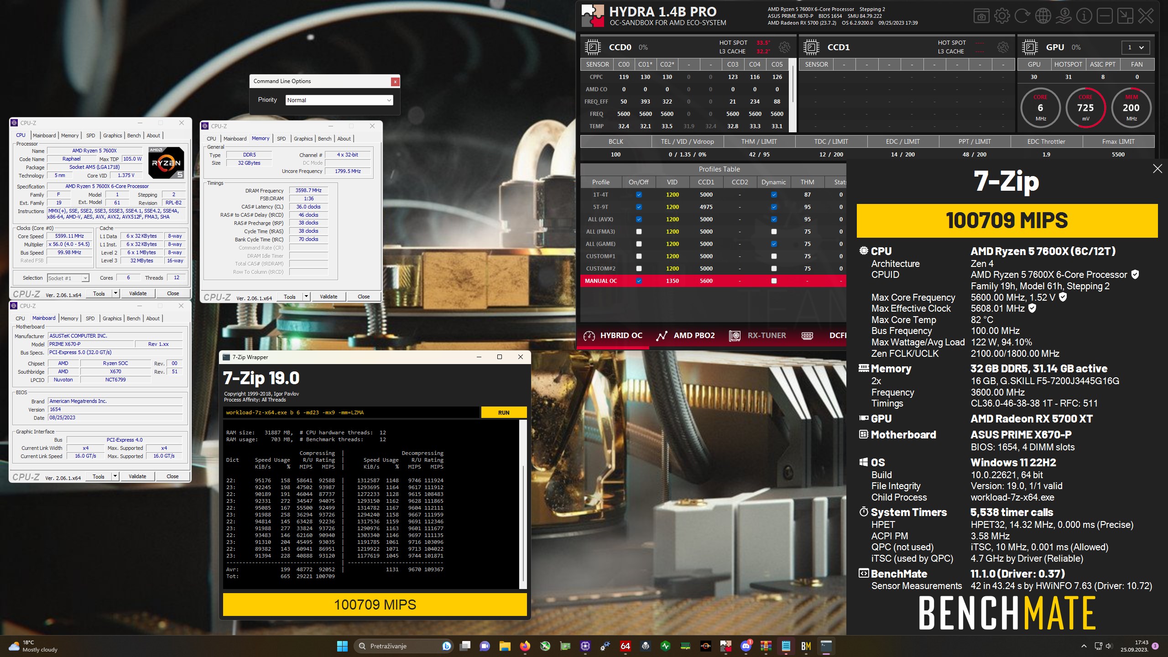Open GPU selector dropdown showing 1
The image size is (1168, 657).
[x=1136, y=47]
